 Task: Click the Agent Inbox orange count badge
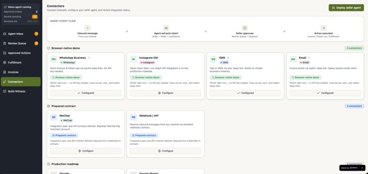36,34
